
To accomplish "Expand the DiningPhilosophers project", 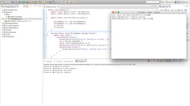I will click(x=2, y=26).
